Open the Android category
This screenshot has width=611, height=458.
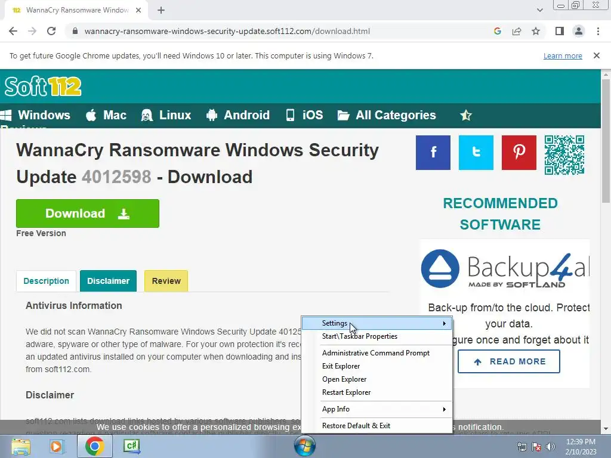click(x=237, y=115)
